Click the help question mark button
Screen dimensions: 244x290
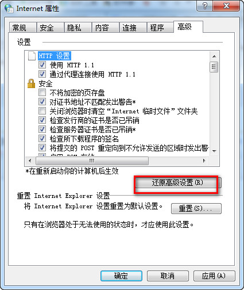point(205,6)
